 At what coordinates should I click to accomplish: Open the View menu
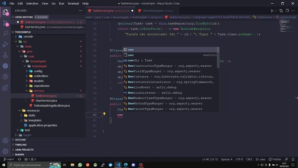tap(45, 3)
